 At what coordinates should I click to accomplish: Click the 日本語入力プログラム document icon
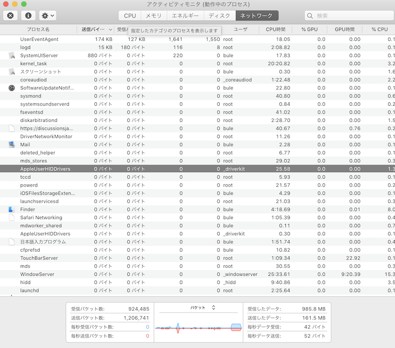(x=11, y=242)
